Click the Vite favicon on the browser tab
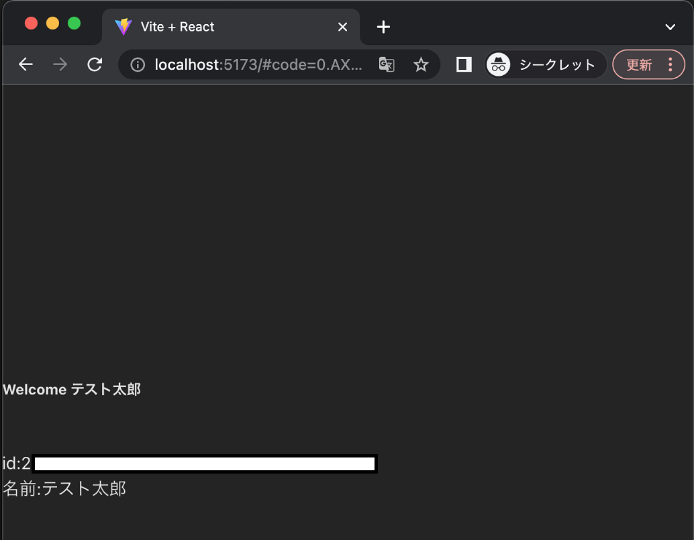The height and width of the screenshot is (540, 694). pos(123,27)
